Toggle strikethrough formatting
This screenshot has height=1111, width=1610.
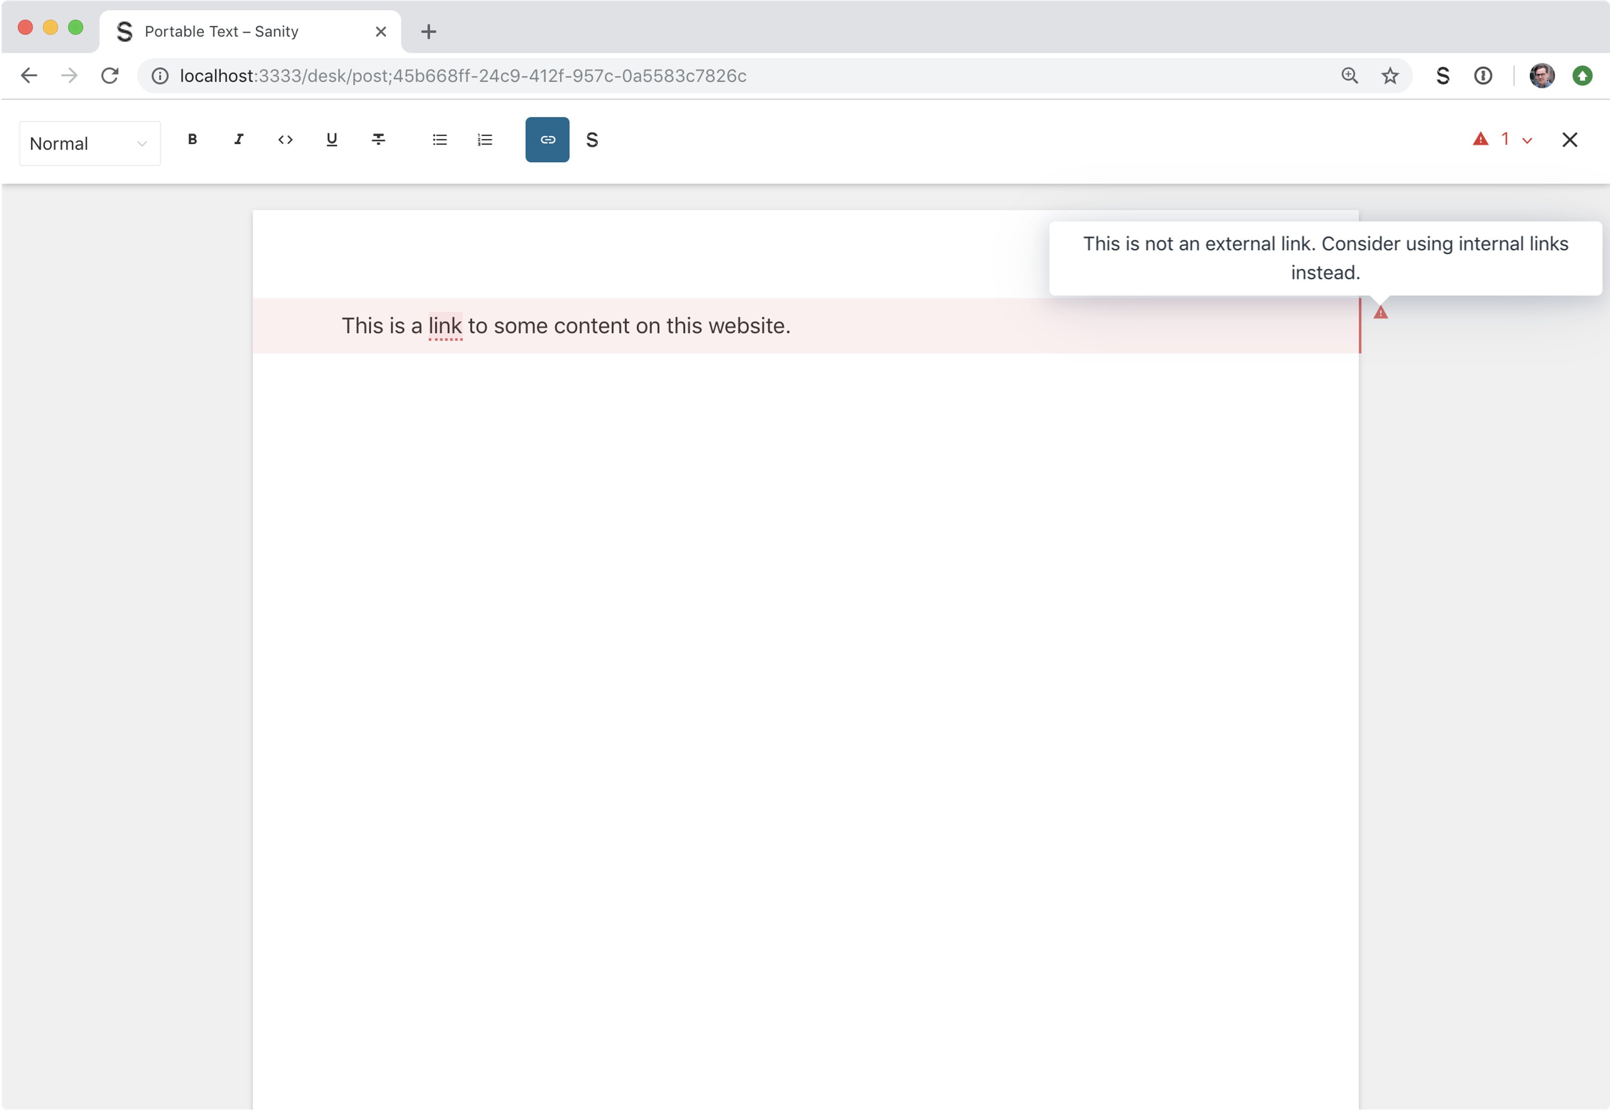tap(379, 139)
